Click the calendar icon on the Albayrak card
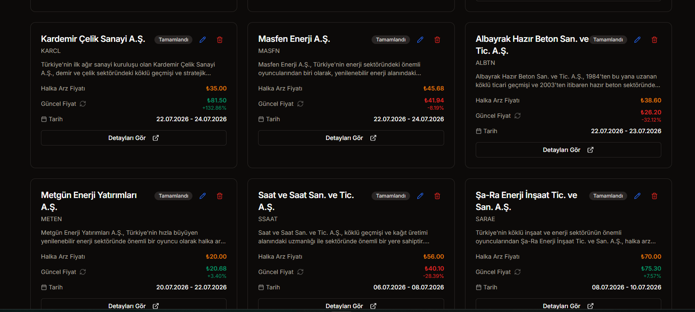Viewport: 695px width, 312px height. (x=479, y=131)
